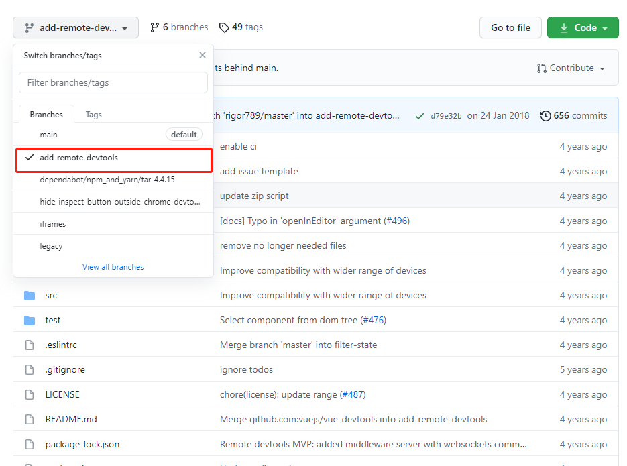Click the README.md file icon

click(30, 419)
